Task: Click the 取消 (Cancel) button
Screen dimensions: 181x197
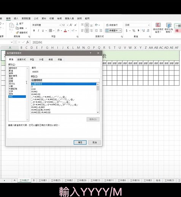Action: (x=95, y=142)
